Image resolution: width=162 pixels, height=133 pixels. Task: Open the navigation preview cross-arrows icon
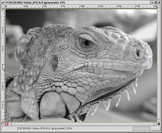point(159,124)
